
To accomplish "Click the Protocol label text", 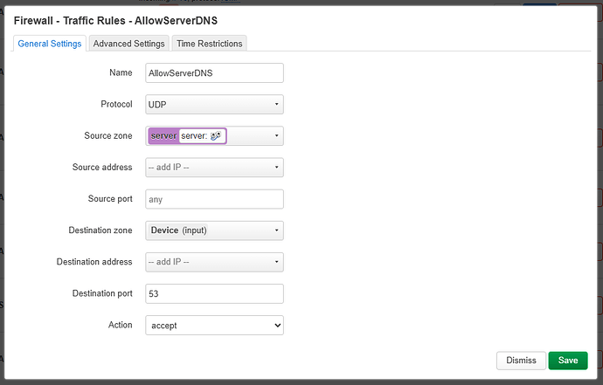I will pyautogui.click(x=116, y=104).
